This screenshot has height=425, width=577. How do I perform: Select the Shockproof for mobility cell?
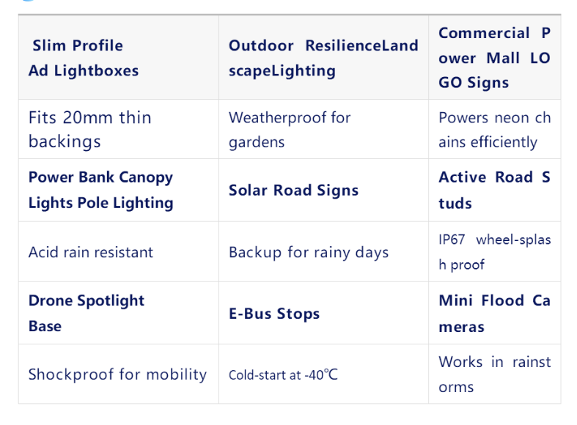coord(117,374)
